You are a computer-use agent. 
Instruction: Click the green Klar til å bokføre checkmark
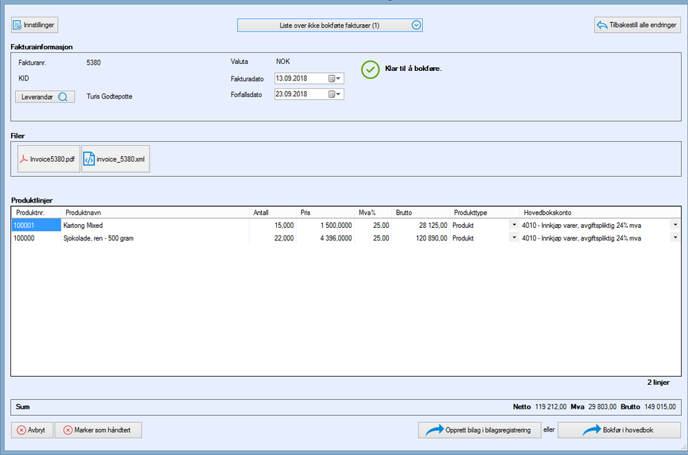click(371, 70)
